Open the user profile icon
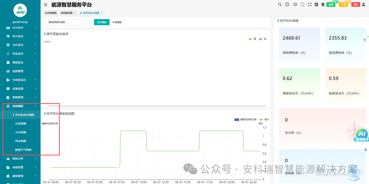 [364, 4]
